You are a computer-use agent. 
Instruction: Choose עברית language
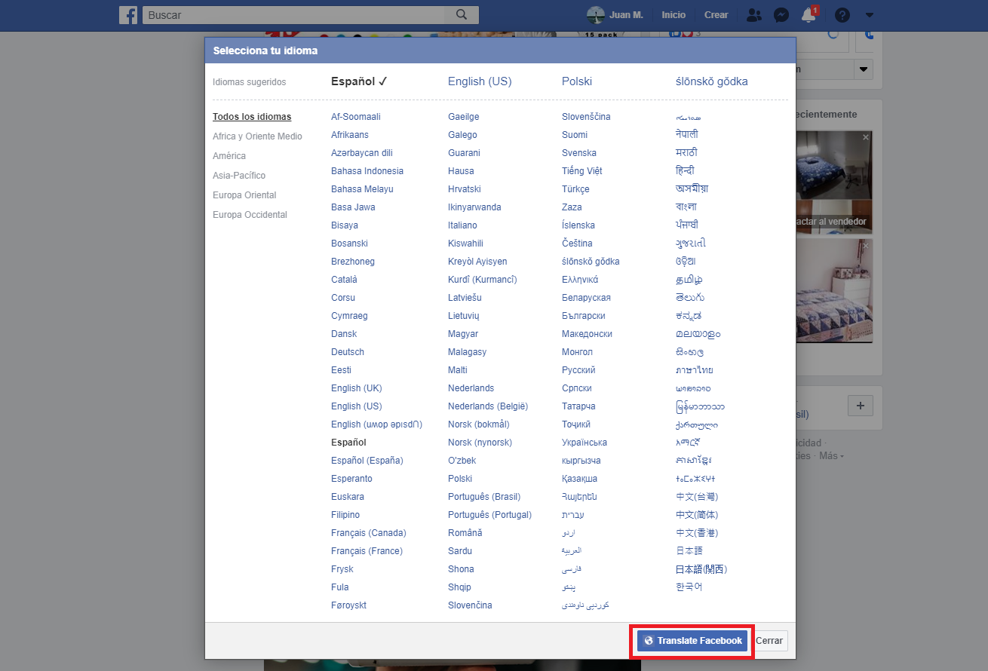click(x=573, y=515)
